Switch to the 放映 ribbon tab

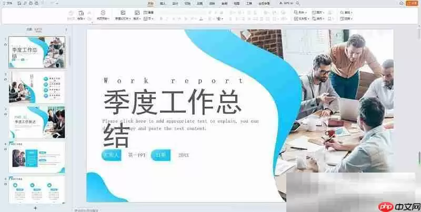pyautogui.click(x=212, y=3)
